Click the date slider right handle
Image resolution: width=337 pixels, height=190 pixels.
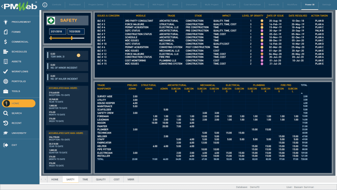click(71, 38)
